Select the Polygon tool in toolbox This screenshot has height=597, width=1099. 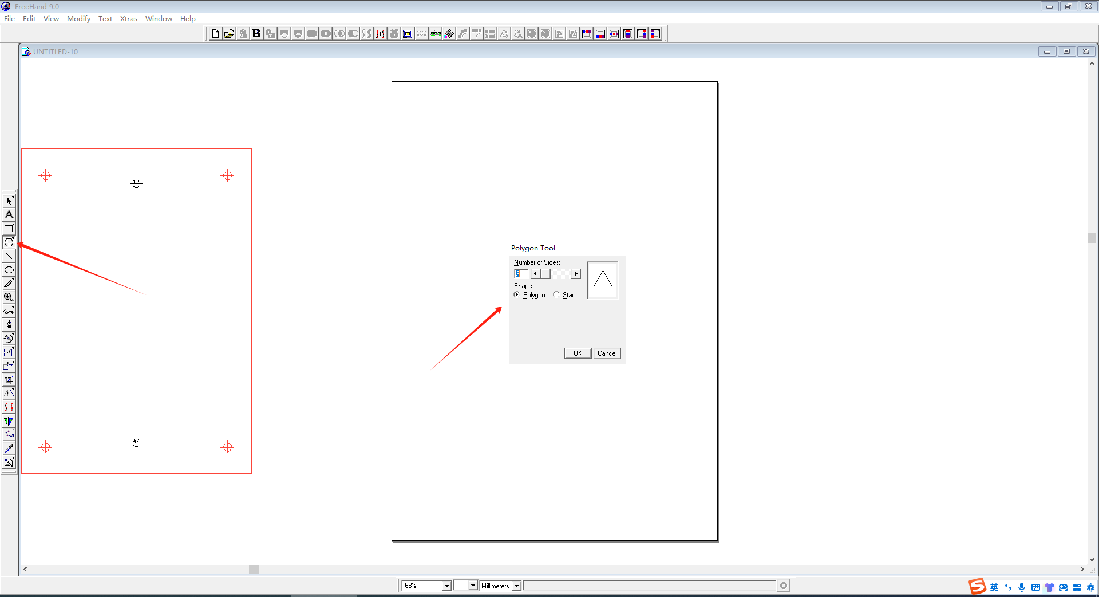pyautogui.click(x=9, y=242)
